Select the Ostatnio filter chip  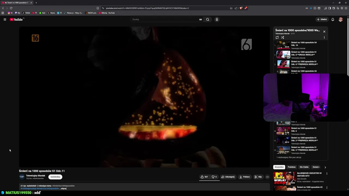pos(316,167)
